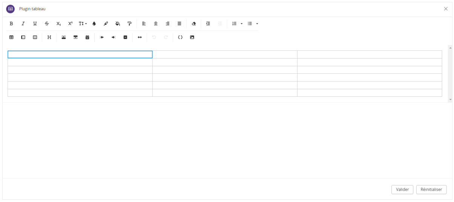Center align the text
This screenshot has width=454, height=202.
[156, 24]
